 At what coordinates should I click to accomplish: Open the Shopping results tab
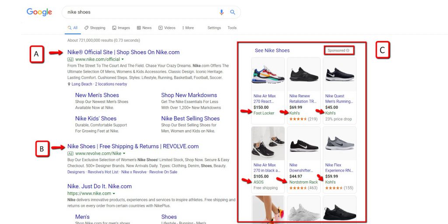(x=94, y=28)
